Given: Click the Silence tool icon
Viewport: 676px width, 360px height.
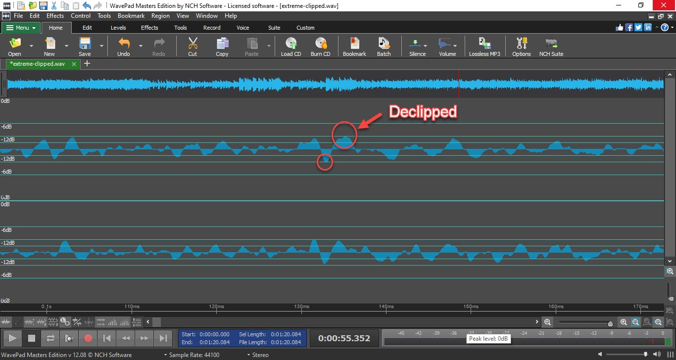Looking at the screenshot, I should [415, 44].
